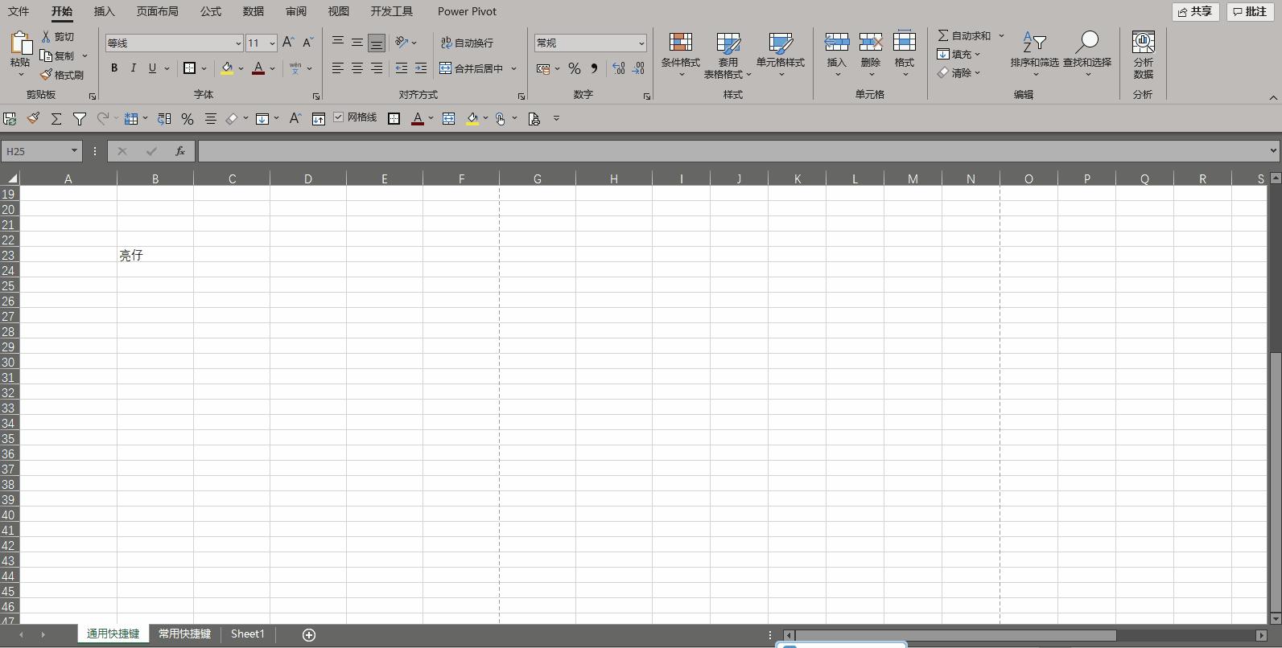Click the Sum sigma icon in the quick toolbar
The width and height of the screenshot is (1282, 648).
56,119
